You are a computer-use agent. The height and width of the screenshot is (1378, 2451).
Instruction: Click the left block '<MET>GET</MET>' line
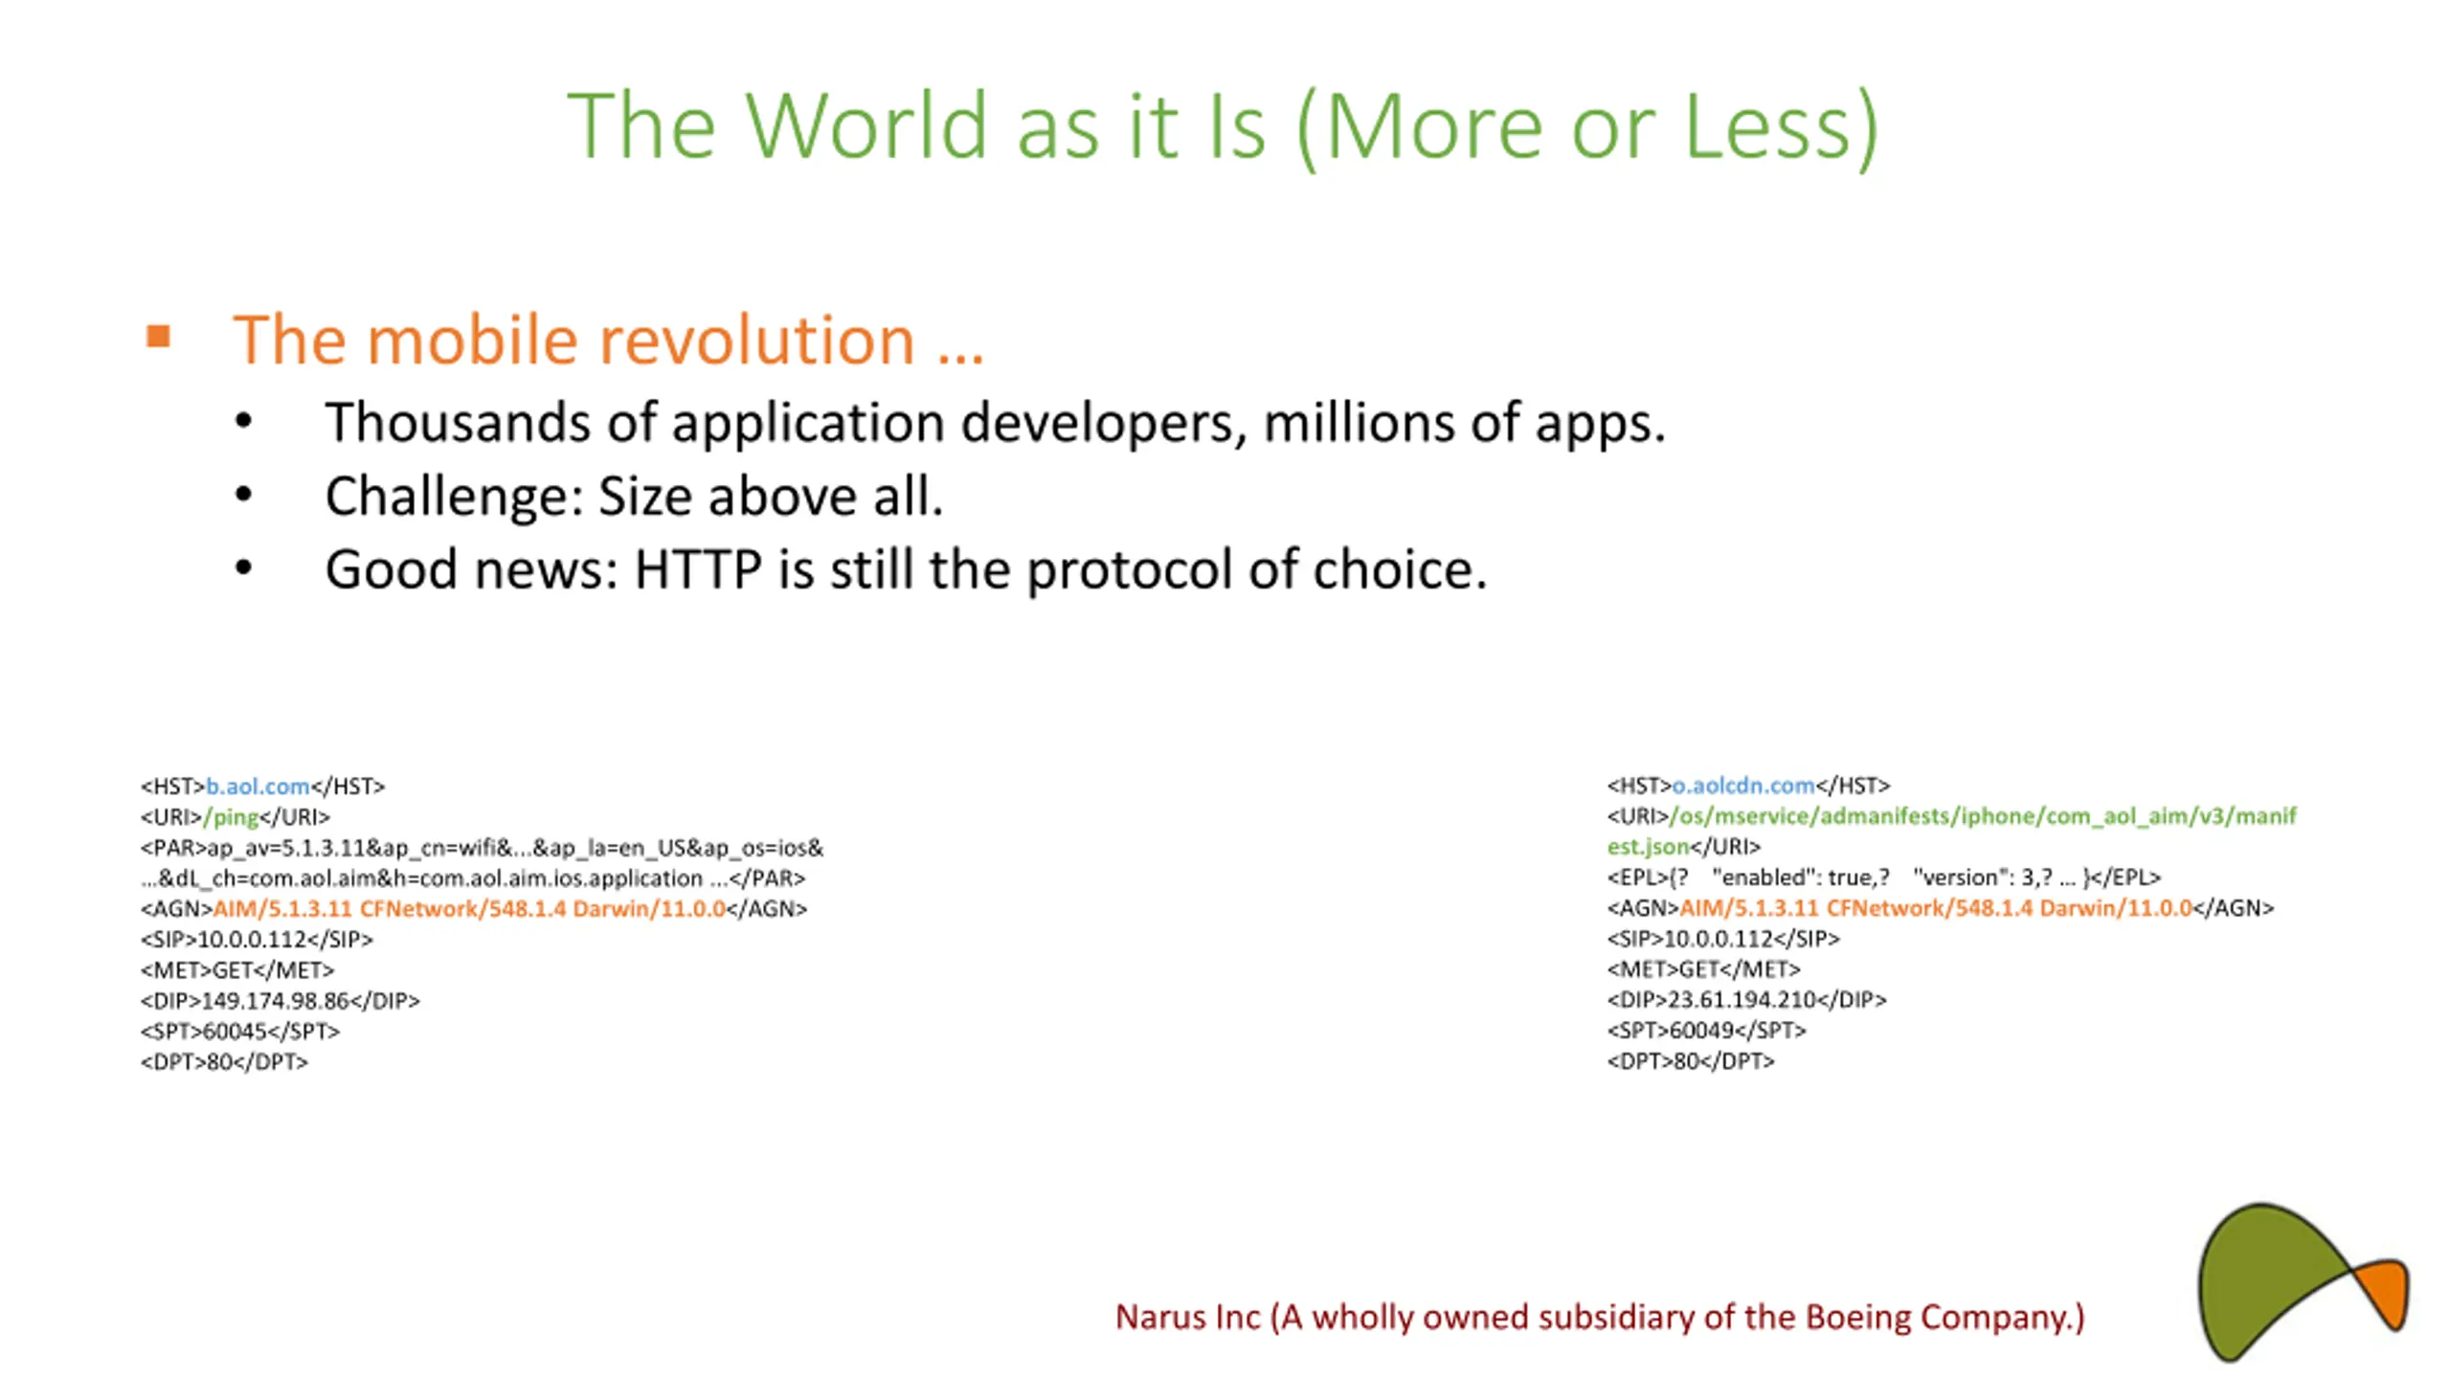[237, 970]
